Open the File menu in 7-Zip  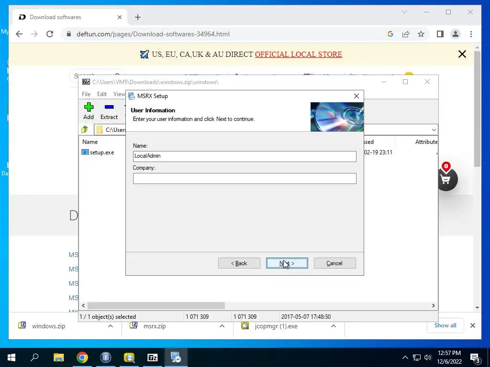point(86,94)
